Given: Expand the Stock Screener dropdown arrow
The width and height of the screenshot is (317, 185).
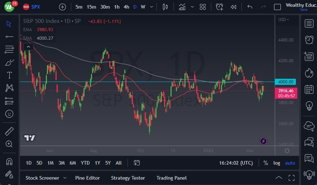Looking at the screenshot, I should (x=65, y=178).
